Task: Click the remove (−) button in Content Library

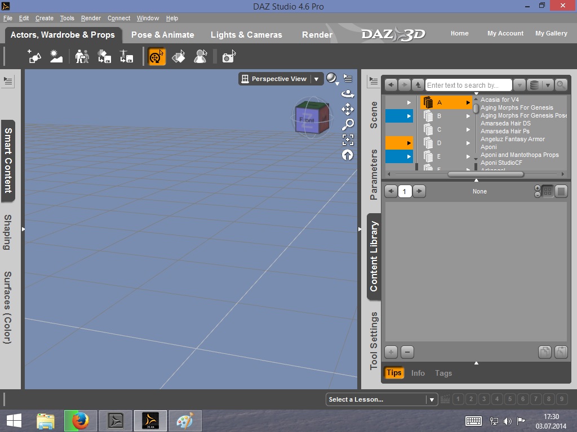Action: point(407,352)
